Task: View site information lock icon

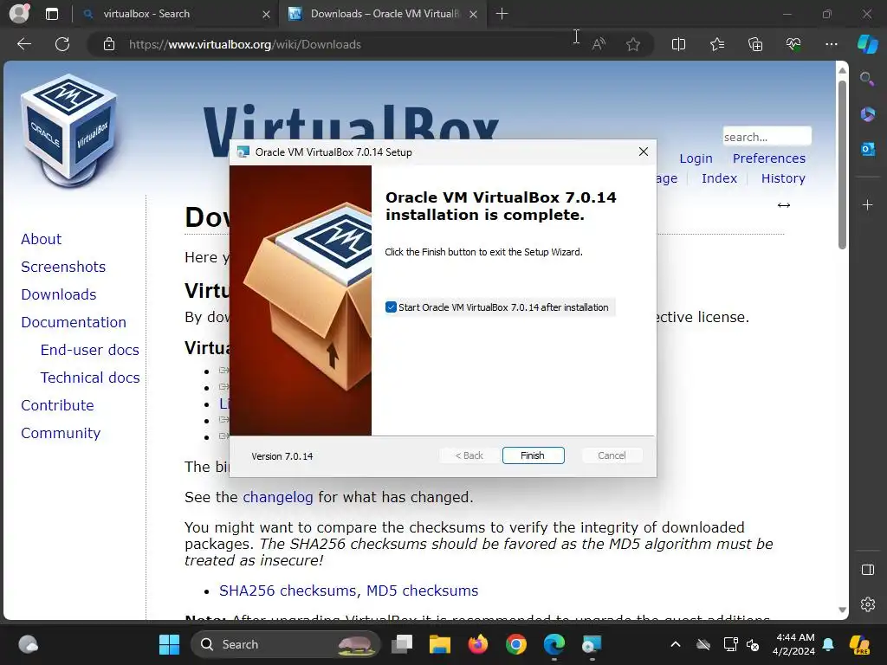Action: [x=109, y=44]
